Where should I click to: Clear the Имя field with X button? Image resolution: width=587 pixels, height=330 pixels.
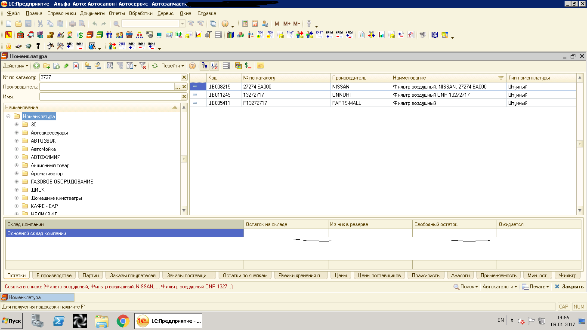(x=184, y=97)
